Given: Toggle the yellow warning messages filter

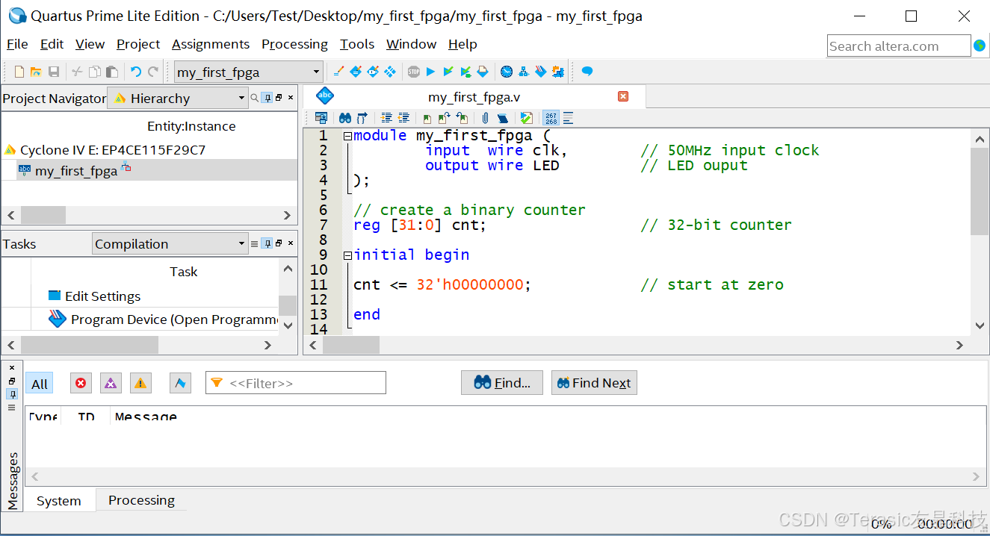Looking at the screenshot, I should point(140,383).
